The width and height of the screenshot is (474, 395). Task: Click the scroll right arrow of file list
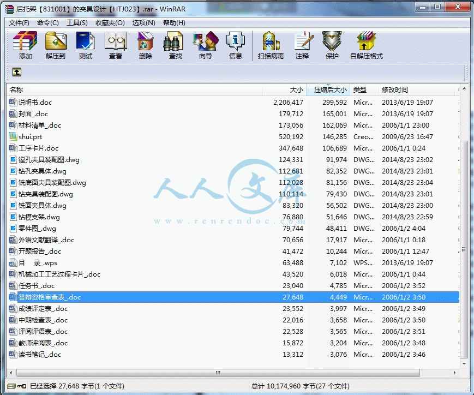455,373
